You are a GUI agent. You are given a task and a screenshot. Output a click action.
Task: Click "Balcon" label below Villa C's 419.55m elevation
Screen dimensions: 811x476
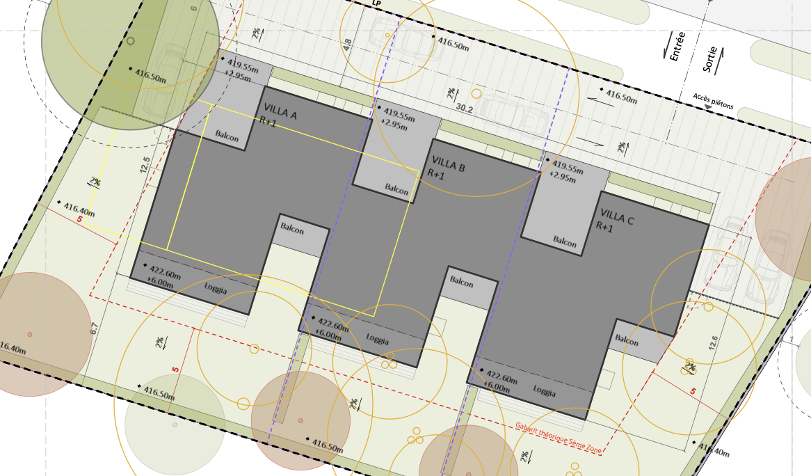pyautogui.click(x=565, y=241)
